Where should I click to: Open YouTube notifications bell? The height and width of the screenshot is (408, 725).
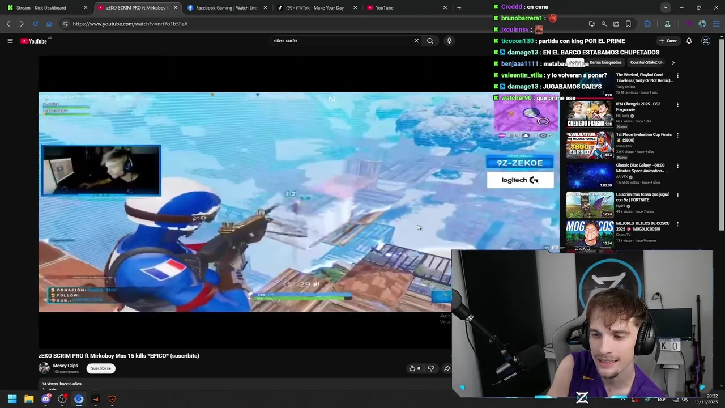point(689,41)
